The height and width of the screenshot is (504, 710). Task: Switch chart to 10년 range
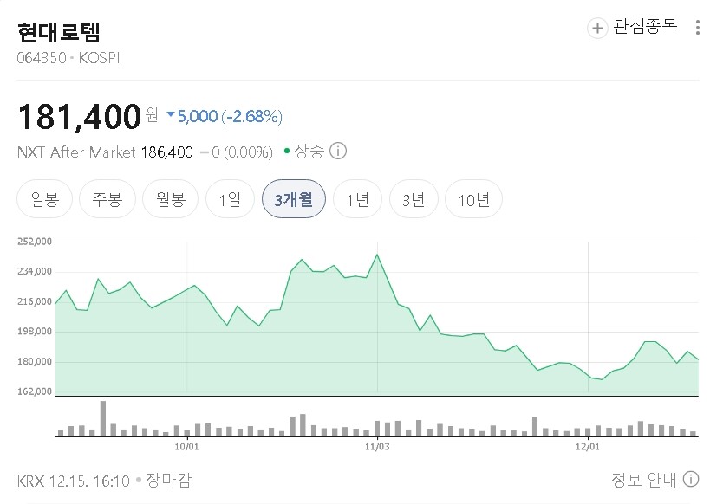pos(473,200)
